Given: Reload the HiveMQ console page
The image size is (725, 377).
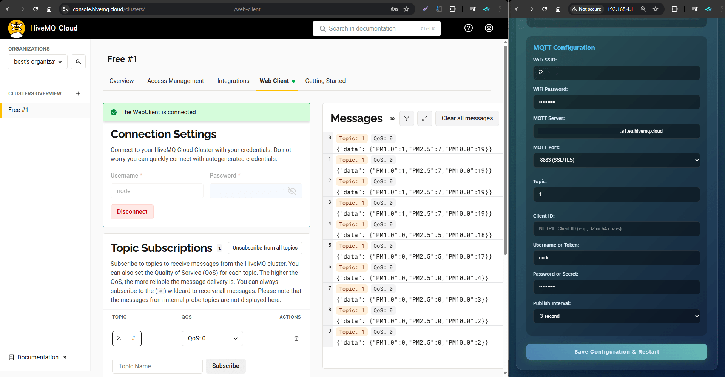Looking at the screenshot, I should [35, 9].
